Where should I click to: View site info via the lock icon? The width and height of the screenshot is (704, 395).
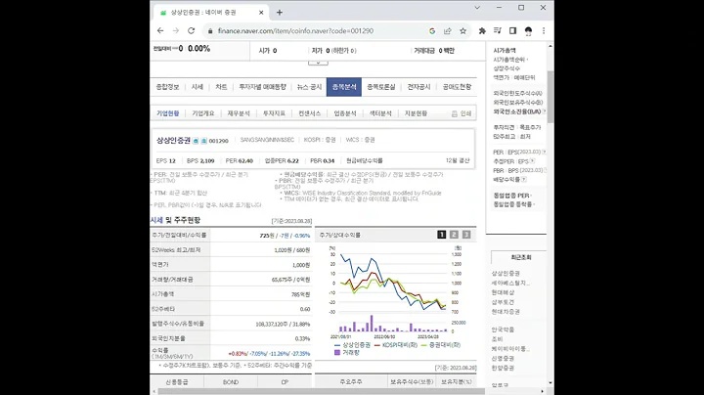pos(210,31)
